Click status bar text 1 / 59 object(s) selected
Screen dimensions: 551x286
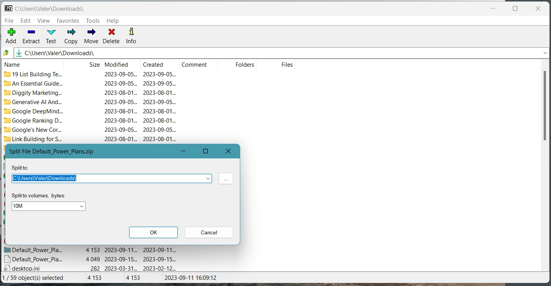tap(33, 278)
